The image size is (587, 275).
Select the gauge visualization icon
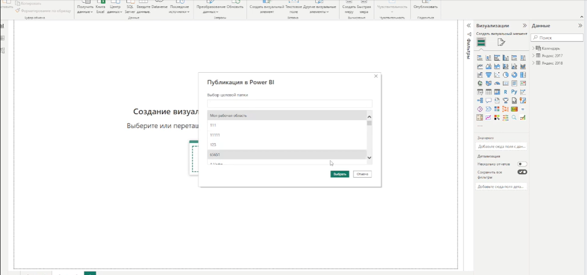497,83
